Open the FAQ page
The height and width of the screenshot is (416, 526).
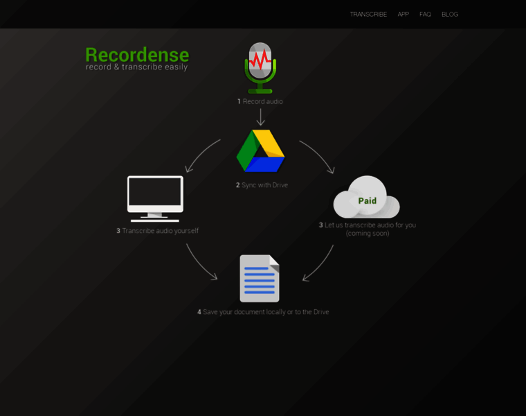click(x=425, y=14)
